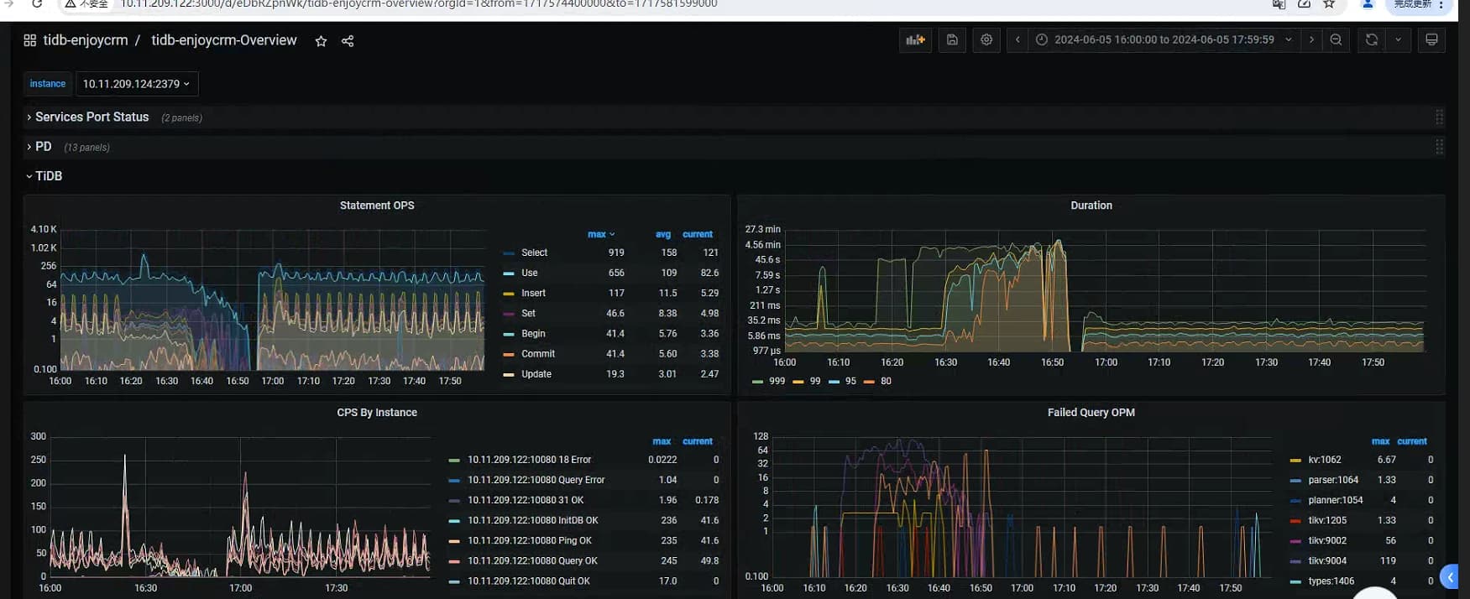Toggle the 999 percentile series in Duration
The width and height of the screenshot is (1470, 599).
[777, 381]
